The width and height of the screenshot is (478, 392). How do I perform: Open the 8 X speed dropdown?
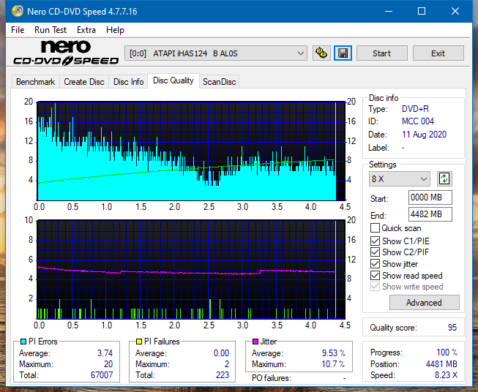400,178
